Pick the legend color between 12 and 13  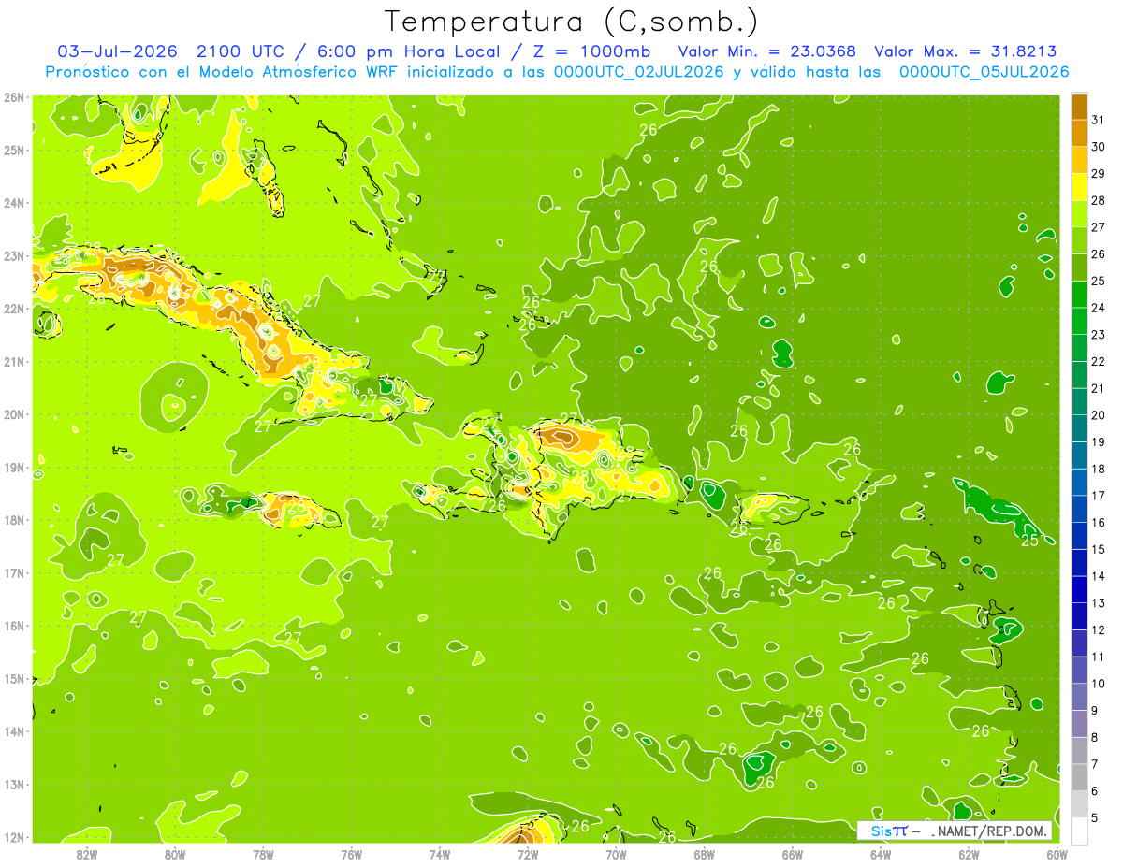coord(1079,616)
